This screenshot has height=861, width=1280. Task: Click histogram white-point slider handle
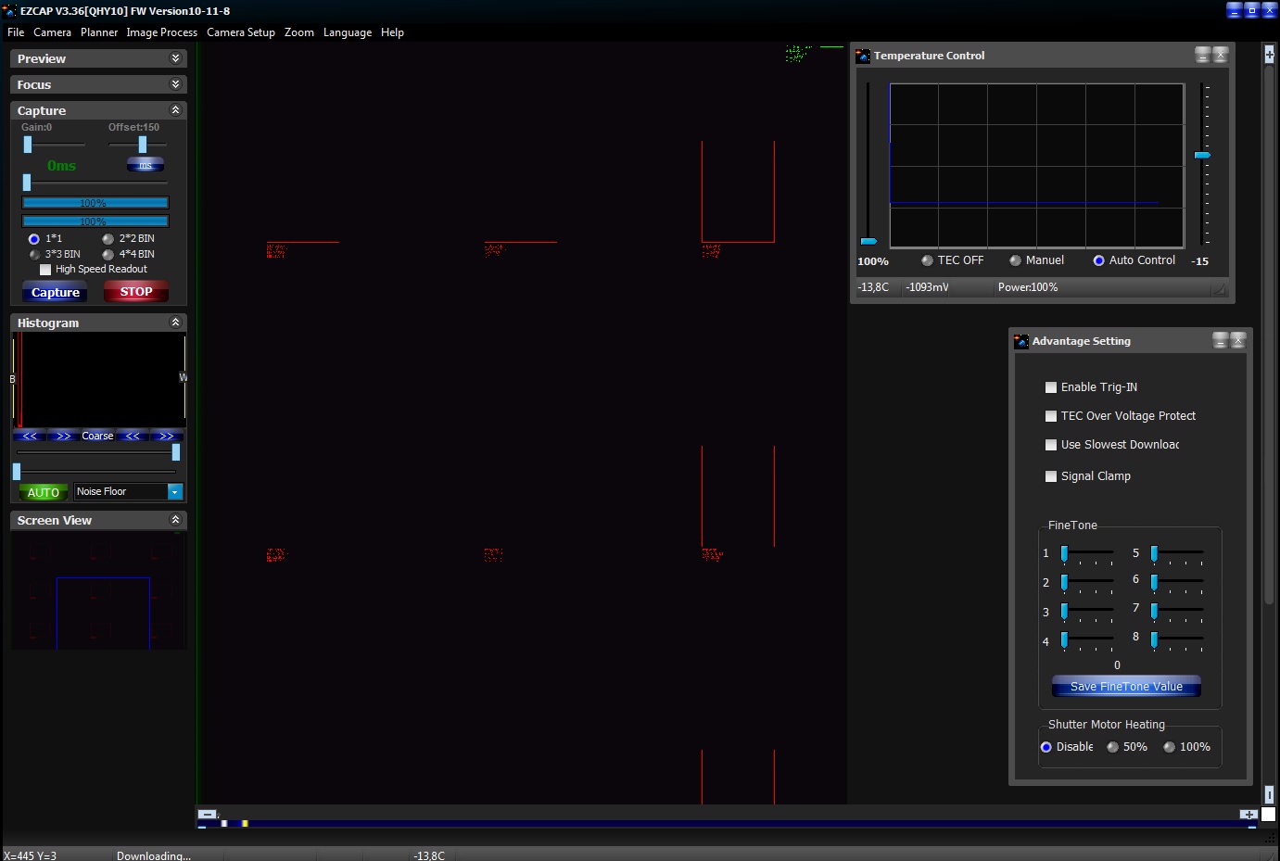pos(176,452)
